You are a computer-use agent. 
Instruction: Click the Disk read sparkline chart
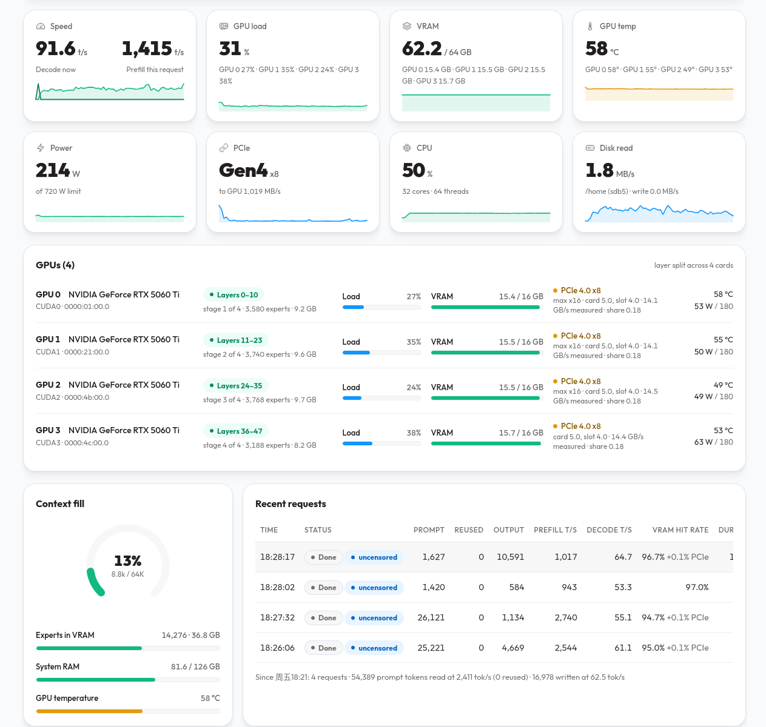(x=659, y=213)
